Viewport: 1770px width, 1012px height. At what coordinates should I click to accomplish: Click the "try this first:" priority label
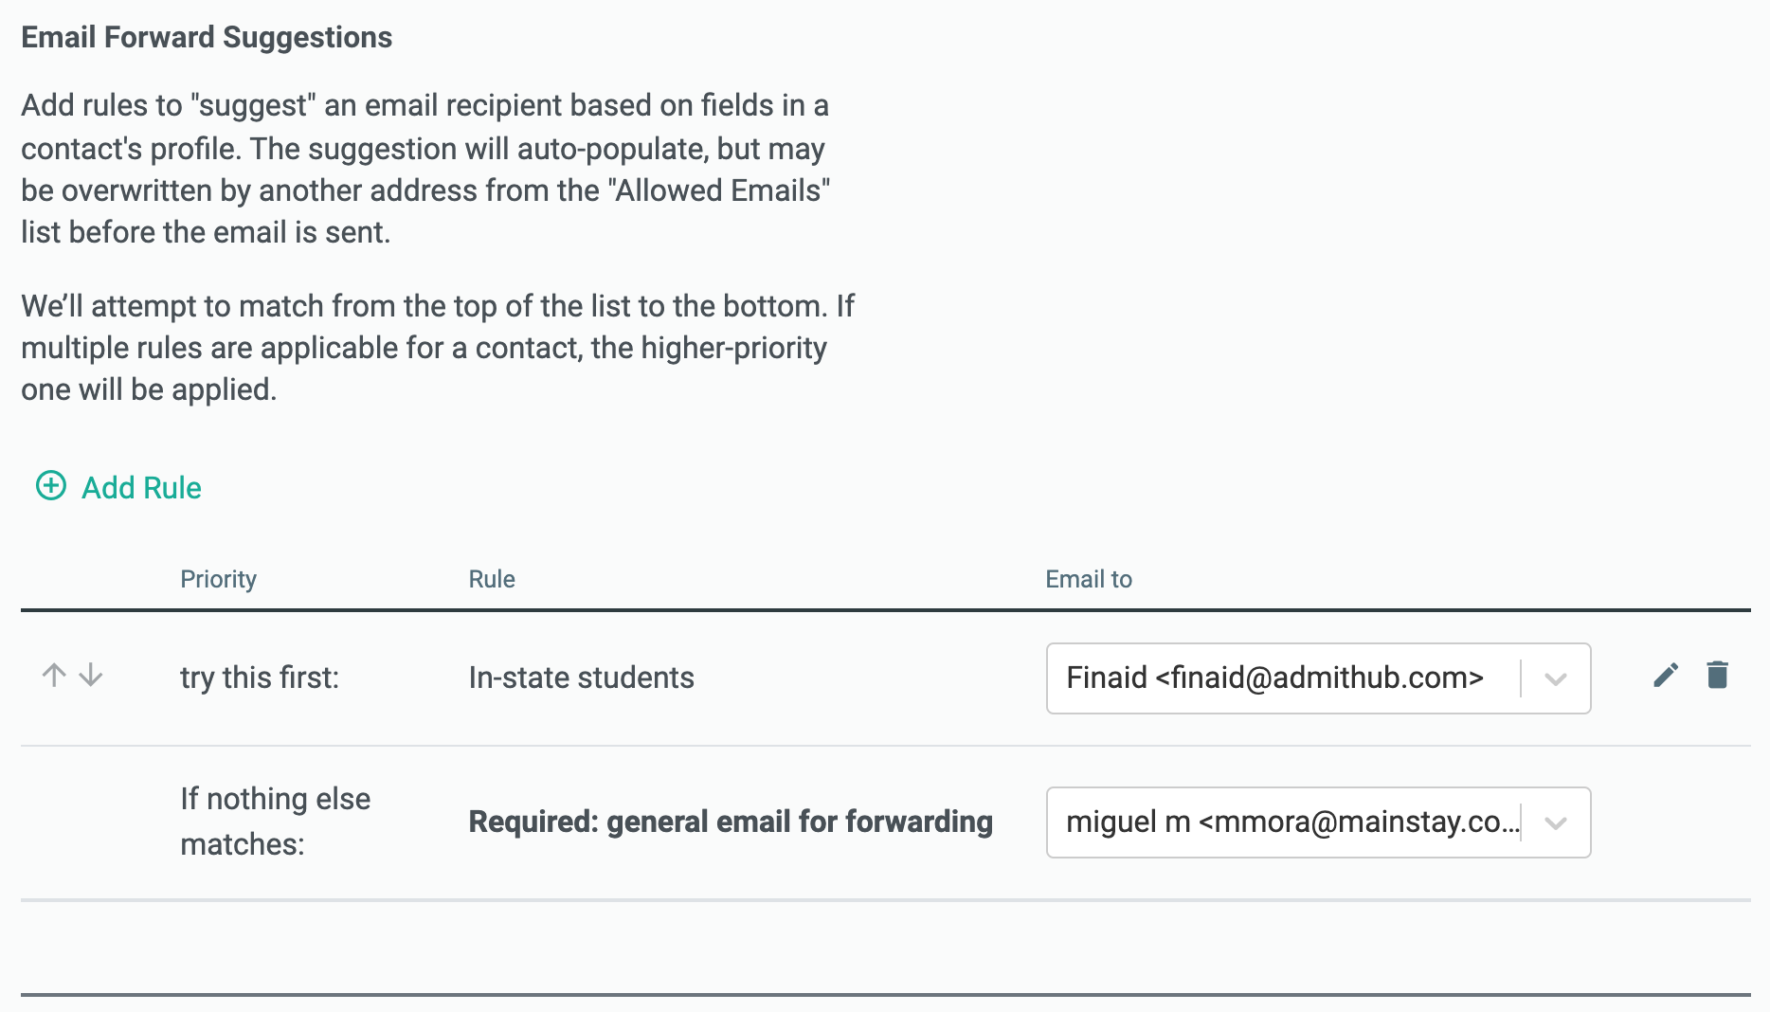pyautogui.click(x=260, y=678)
